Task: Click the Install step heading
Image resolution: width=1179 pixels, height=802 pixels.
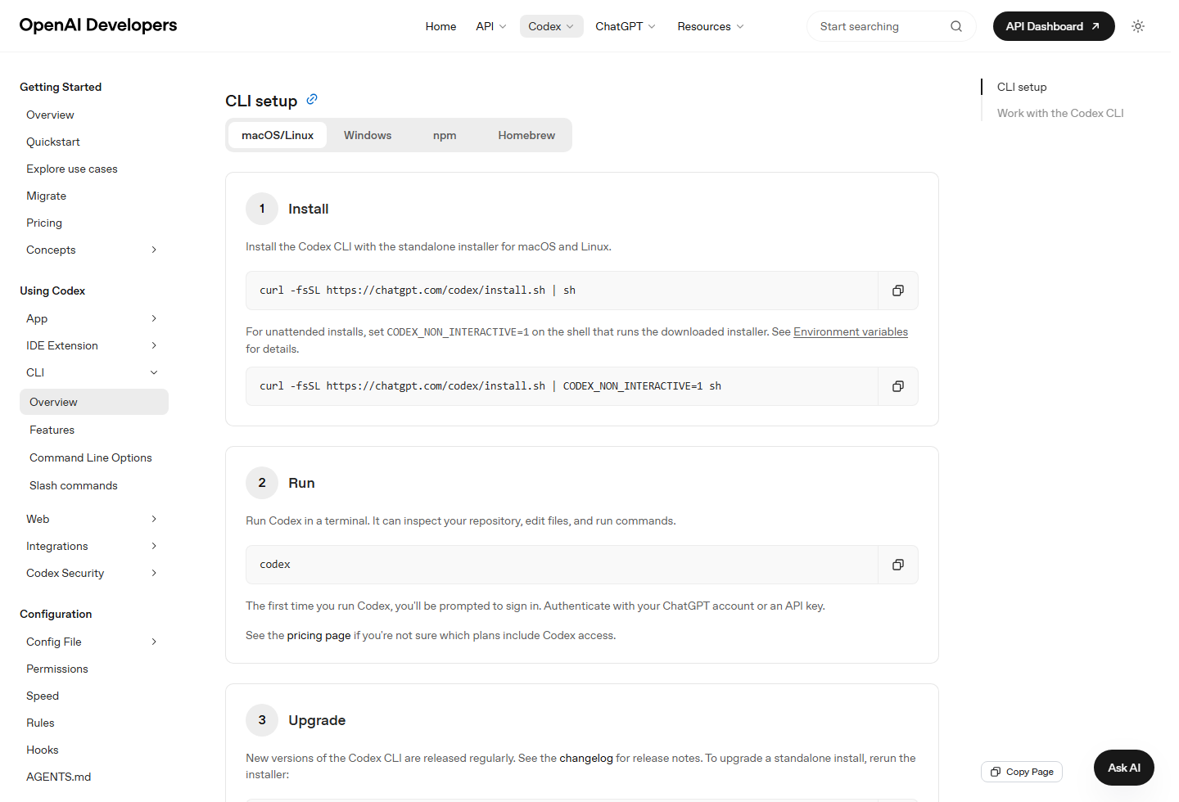Action: tap(309, 209)
